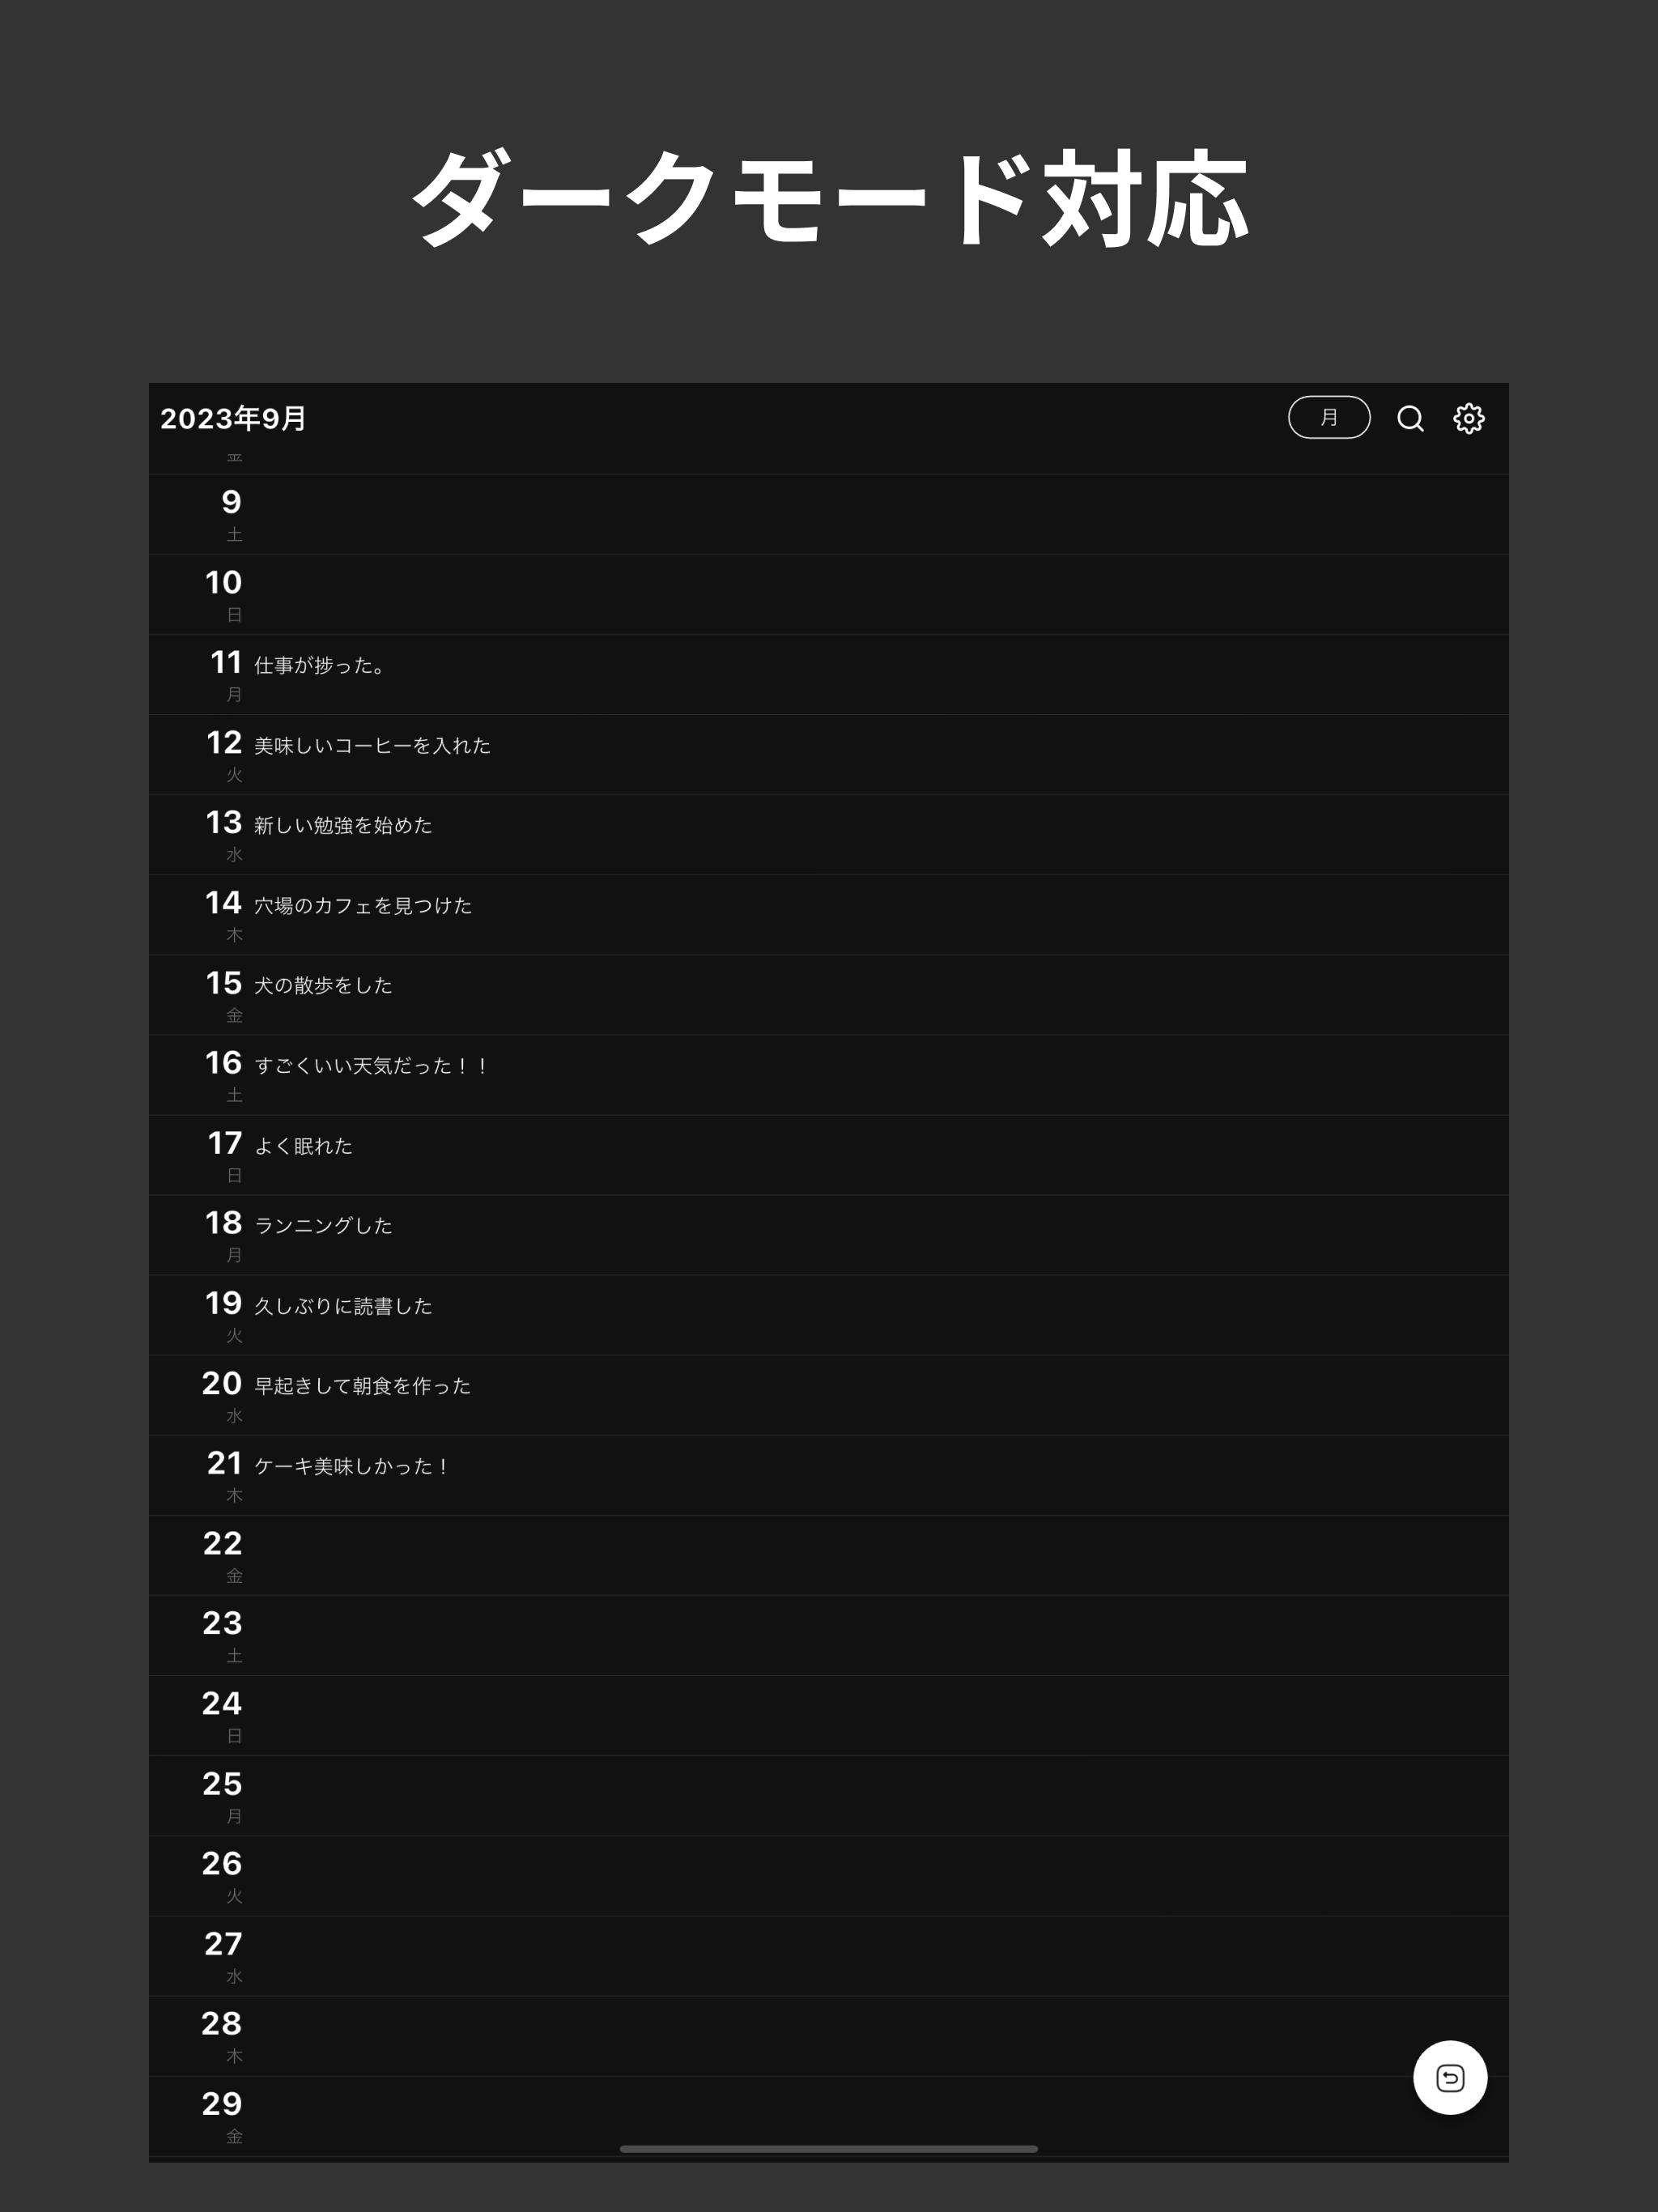Image resolution: width=1658 pixels, height=2212 pixels.
Task: Tap the empty row for day 28
Action: (x=828, y=2035)
